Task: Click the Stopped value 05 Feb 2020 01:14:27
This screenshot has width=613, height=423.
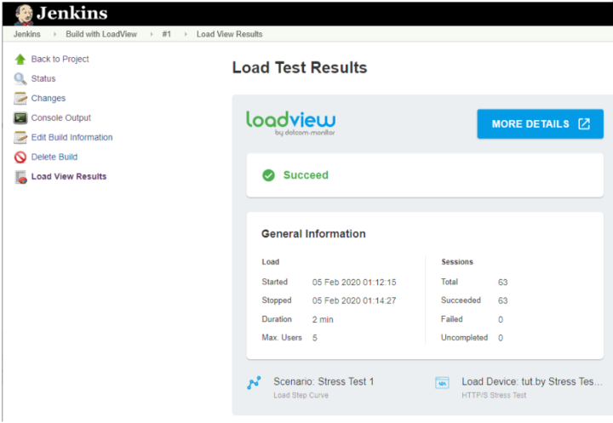Action: [x=354, y=300]
